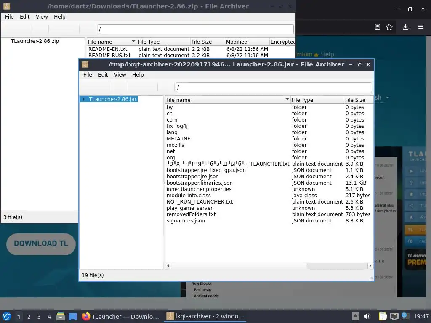Sort zip window by Modified column
Viewport: 431px width, 323px height.
247,42
